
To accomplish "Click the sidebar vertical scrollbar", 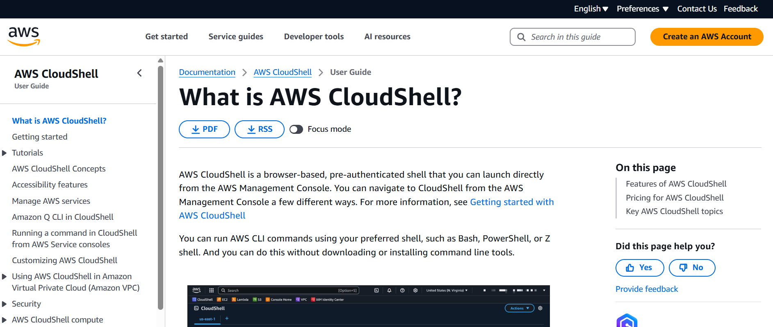I will pyautogui.click(x=160, y=184).
